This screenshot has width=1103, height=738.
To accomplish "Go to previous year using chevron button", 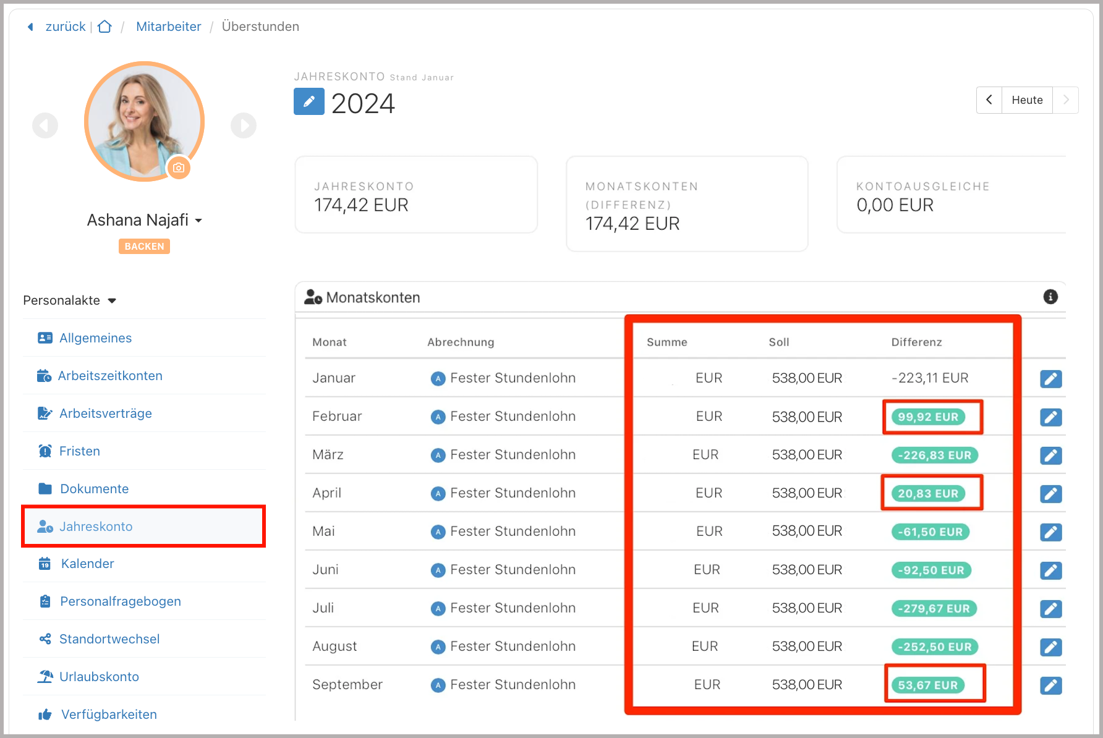I will coord(989,100).
